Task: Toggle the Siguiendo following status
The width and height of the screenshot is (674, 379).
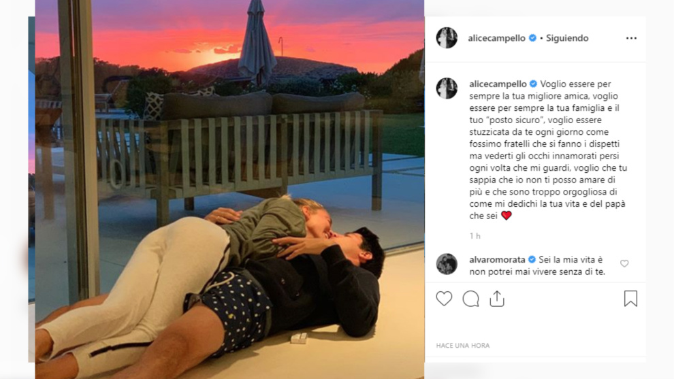Action: coord(567,38)
